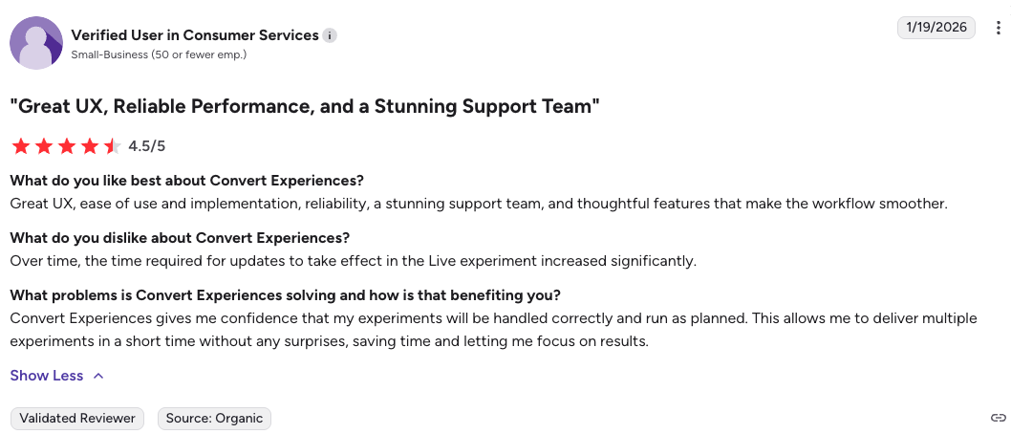
Task: Copy review link via the chain icon
Action: pos(999,418)
